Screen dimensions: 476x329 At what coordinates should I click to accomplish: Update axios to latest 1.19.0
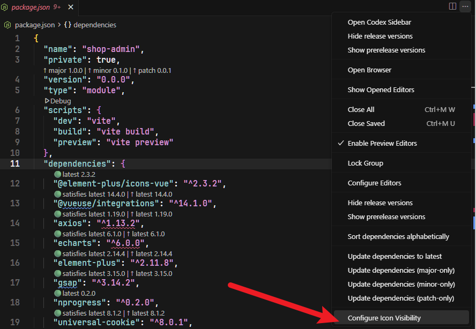[x=151, y=214]
